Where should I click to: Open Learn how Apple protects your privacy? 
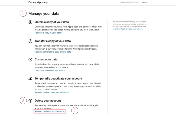coord(128,29)
